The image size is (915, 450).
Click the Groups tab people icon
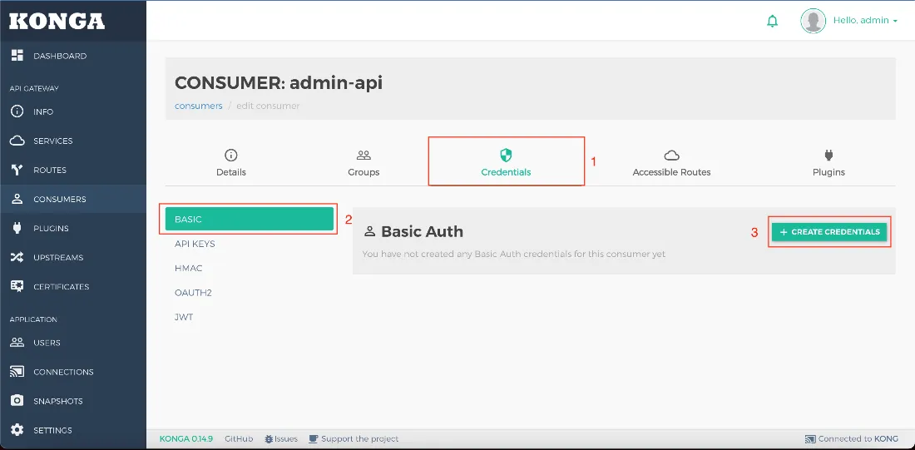[x=364, y=156]
